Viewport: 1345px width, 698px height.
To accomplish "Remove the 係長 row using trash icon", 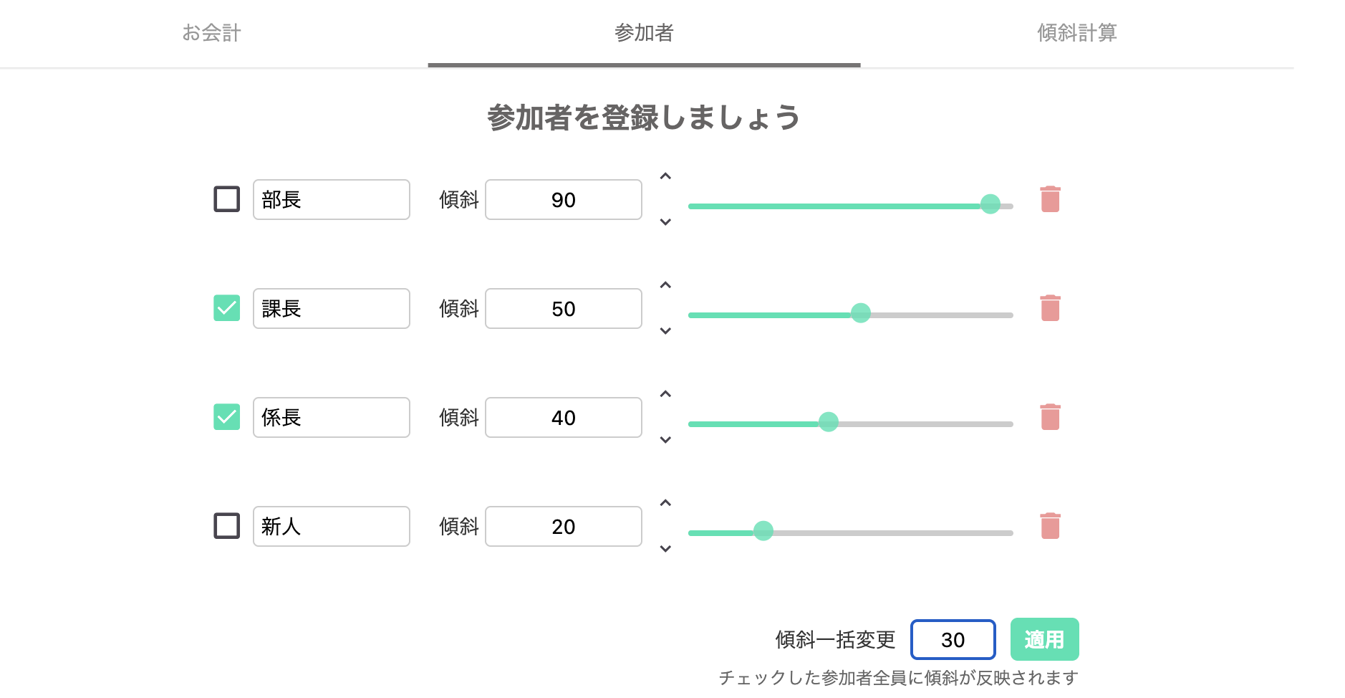I will point(1050,417).
